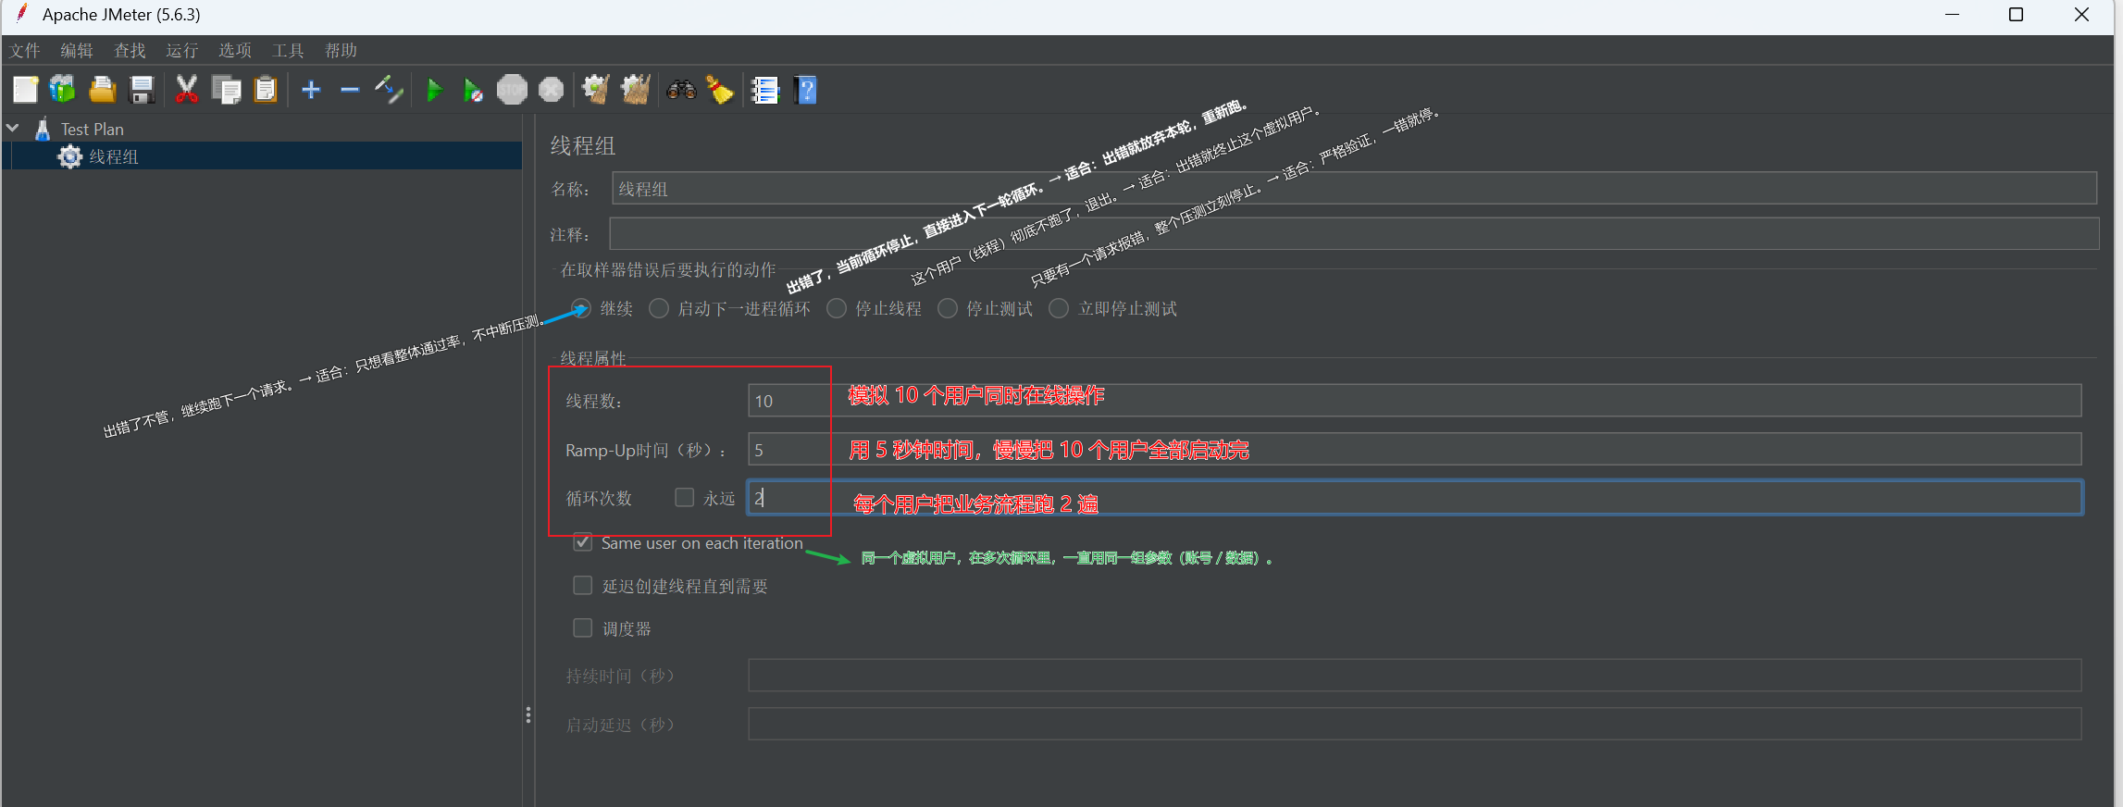Start test with no pauses icon
The width and height of the screenshot is (2123, 807).
[x=473, y=90]
